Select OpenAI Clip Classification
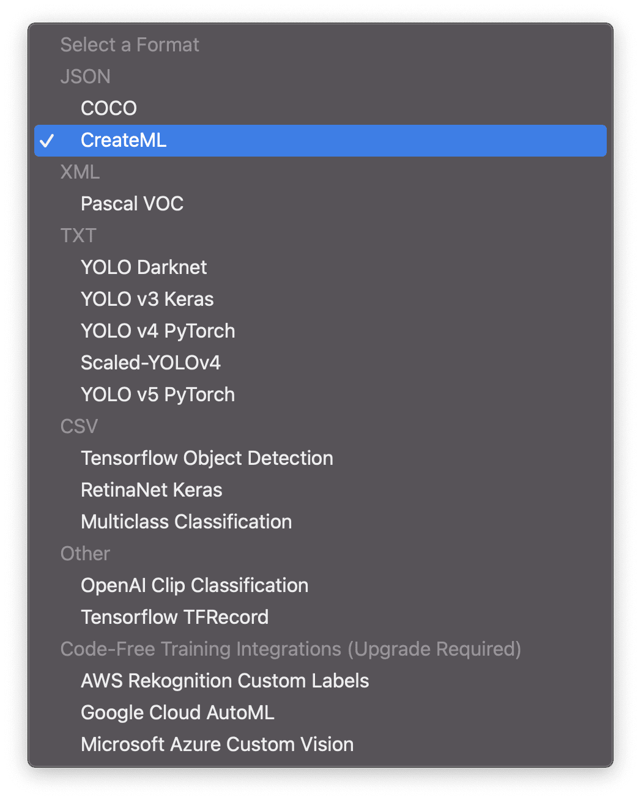 195,585
